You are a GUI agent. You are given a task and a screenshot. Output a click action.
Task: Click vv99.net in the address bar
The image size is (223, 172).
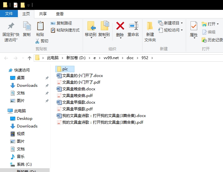tap(111, 58)
